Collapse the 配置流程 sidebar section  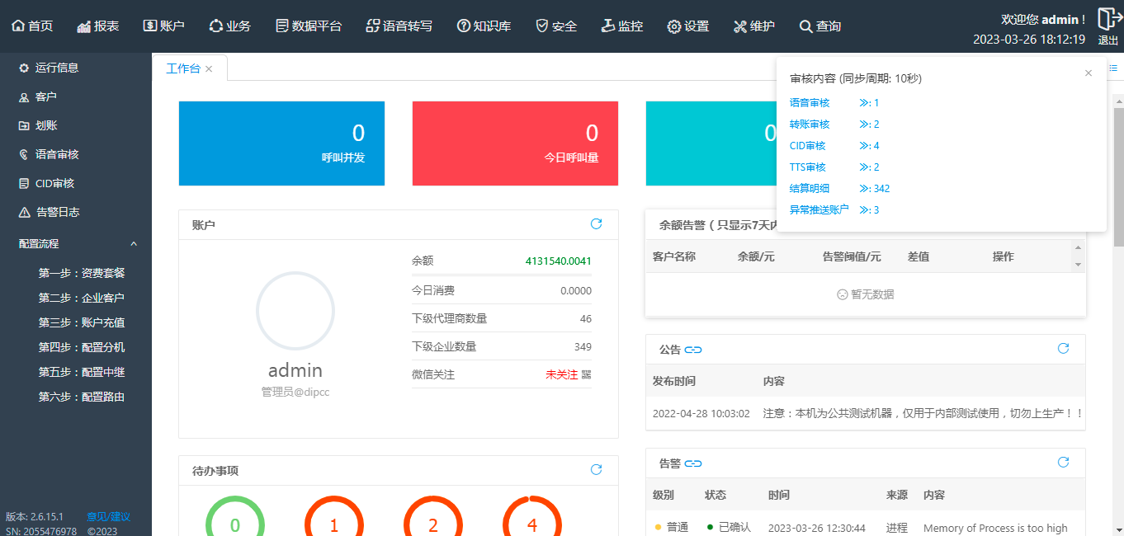coord(134,244)
